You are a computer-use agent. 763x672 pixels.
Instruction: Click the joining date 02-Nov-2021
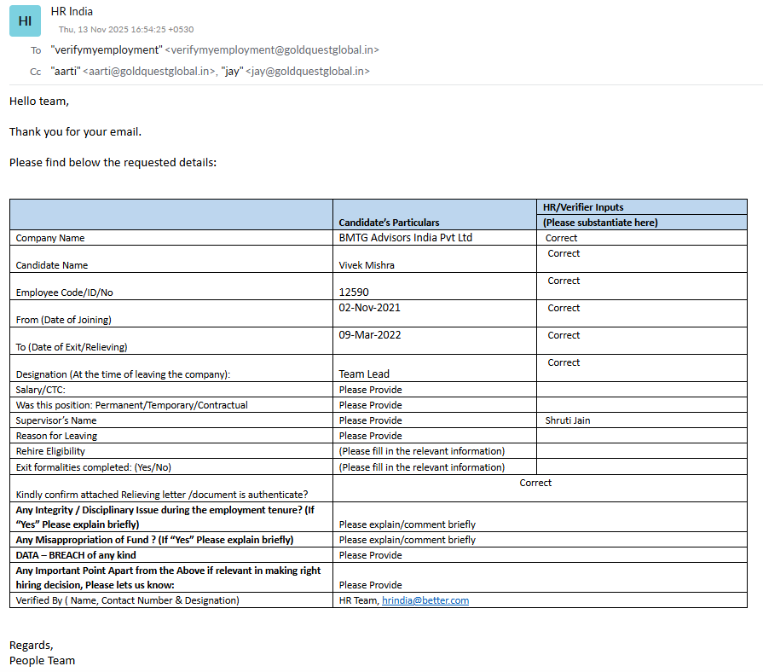click(369, 308)
